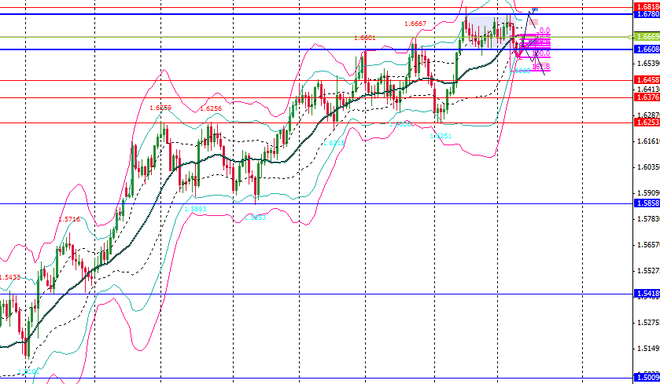This screenshot has height=384, width=660.
Task: Click the blue 1.5418 price tag
Action: pyautogui.click(x=647, y=294)
